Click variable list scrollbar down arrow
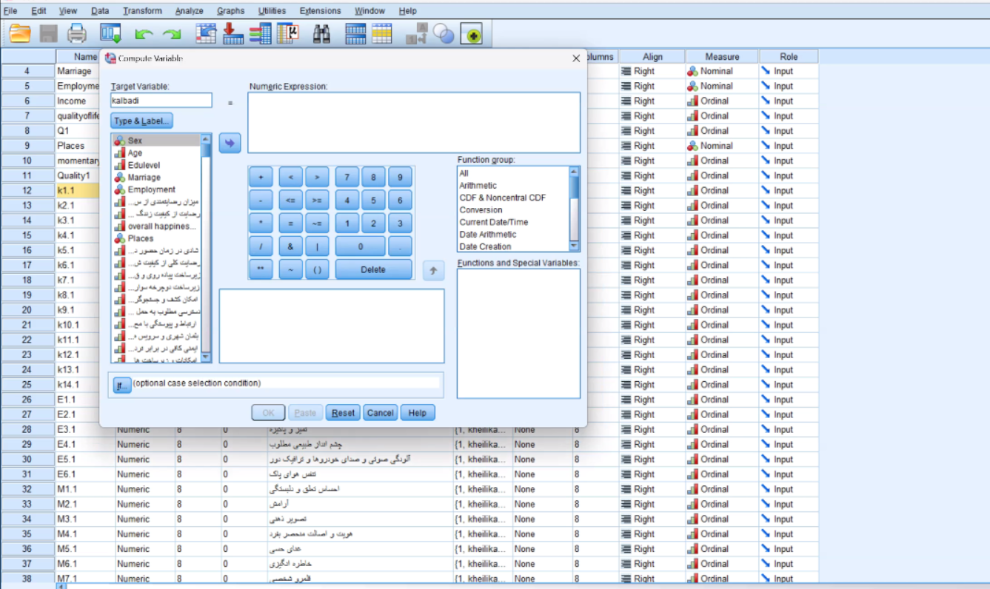The width and height of the screenshot is (990, 589). [206, 357]
